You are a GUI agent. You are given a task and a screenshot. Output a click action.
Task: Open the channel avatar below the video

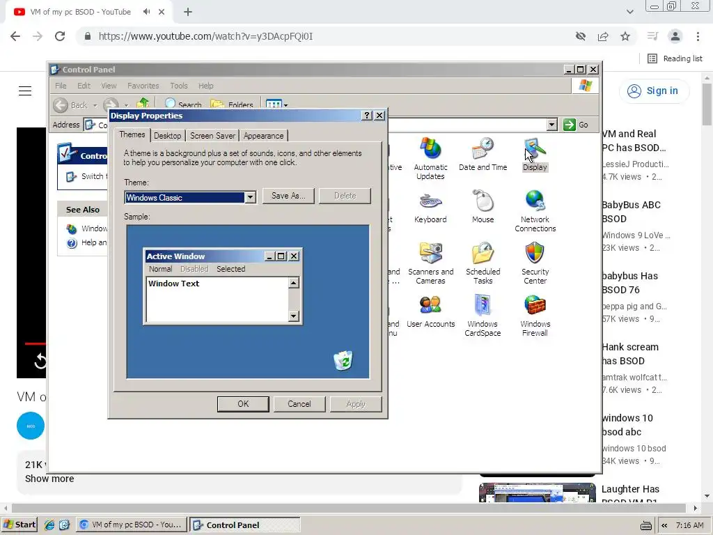(x=31, y=426)
